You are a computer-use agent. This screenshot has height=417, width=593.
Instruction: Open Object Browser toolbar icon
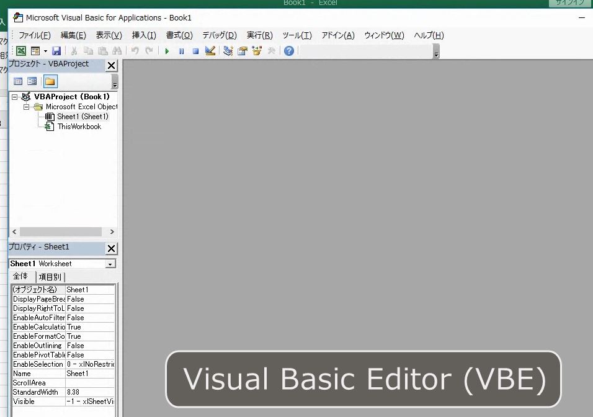click(257, 51)
